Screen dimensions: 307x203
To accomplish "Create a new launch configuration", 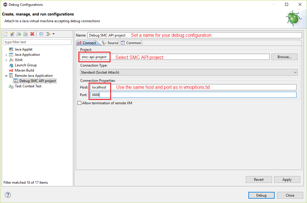I will pyautogui.click(x=5, y=34).
